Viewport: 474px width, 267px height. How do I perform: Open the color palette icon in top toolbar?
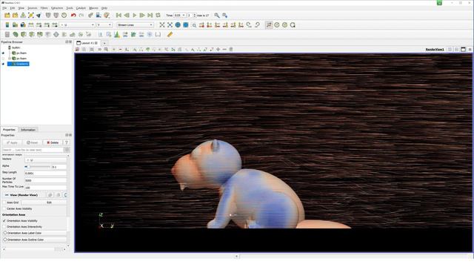point(107,15)
